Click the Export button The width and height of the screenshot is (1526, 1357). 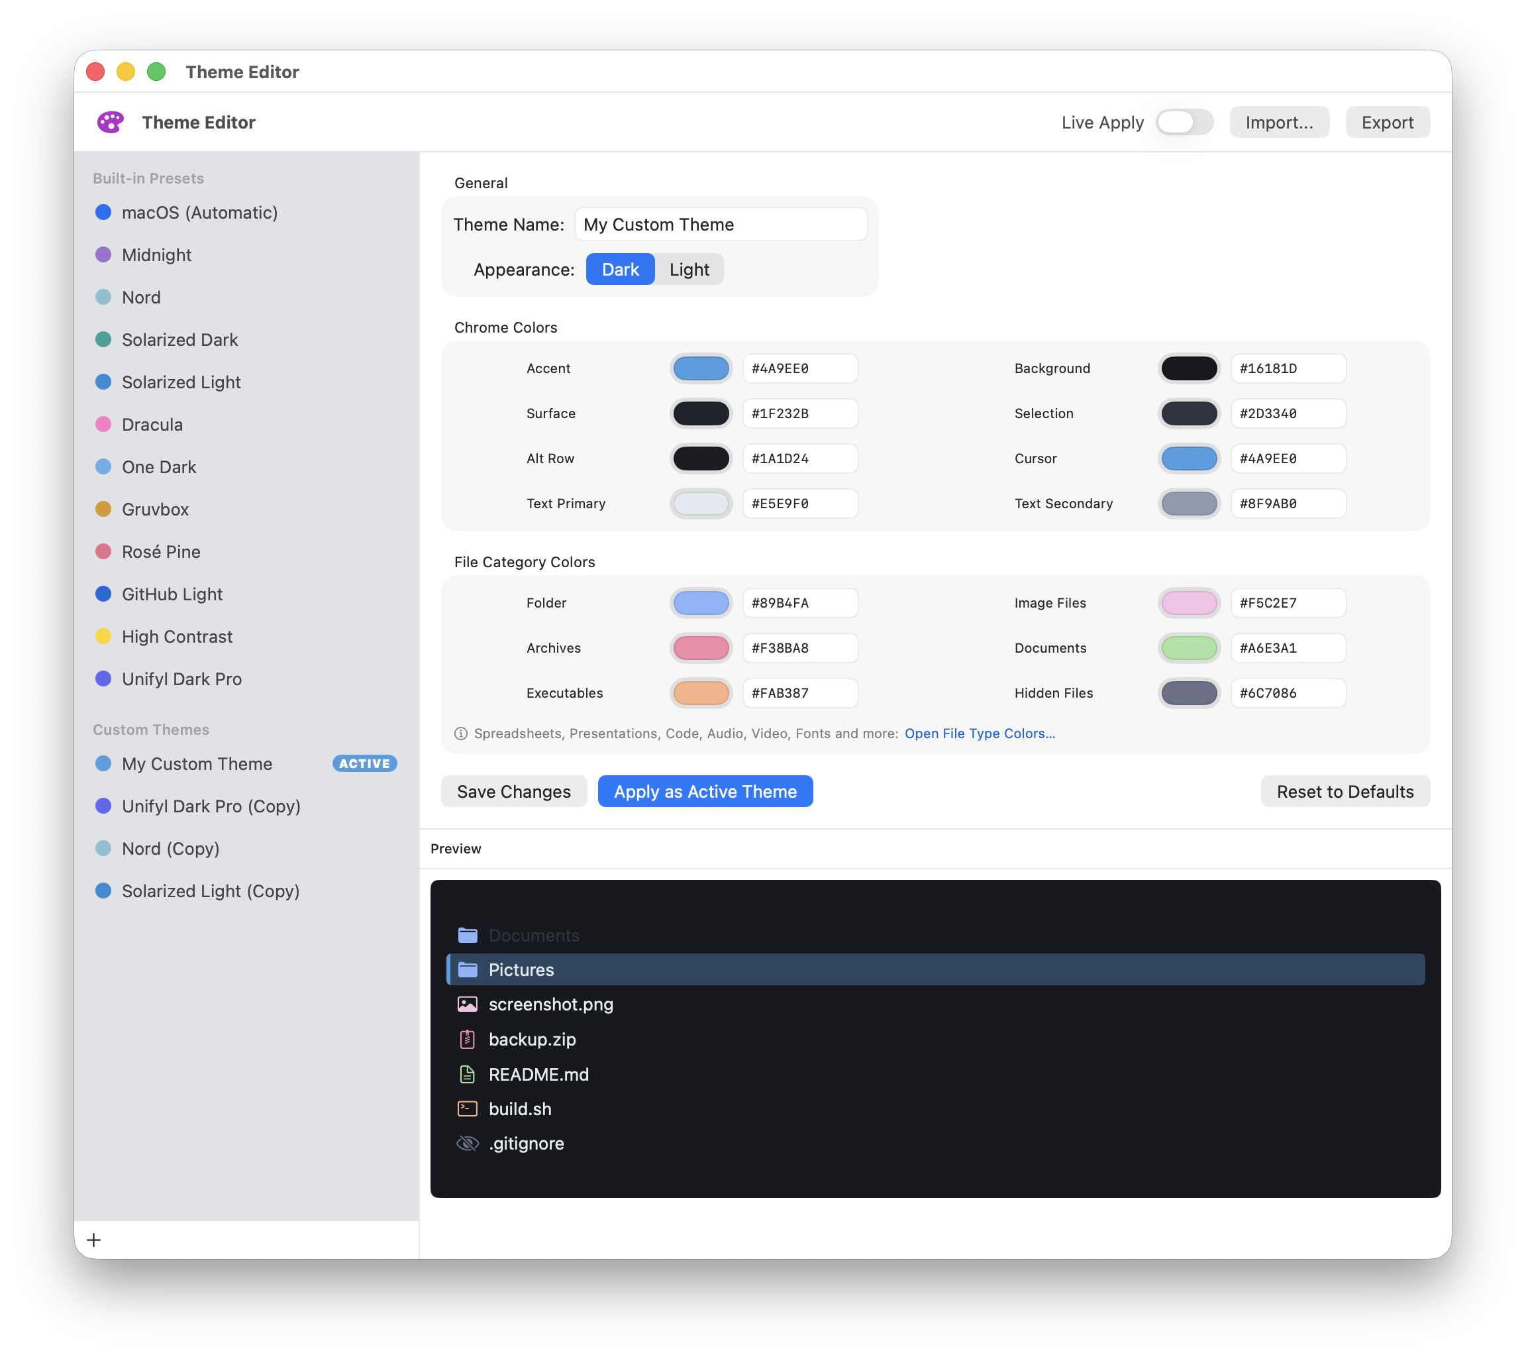click(x=1387, y=122)
